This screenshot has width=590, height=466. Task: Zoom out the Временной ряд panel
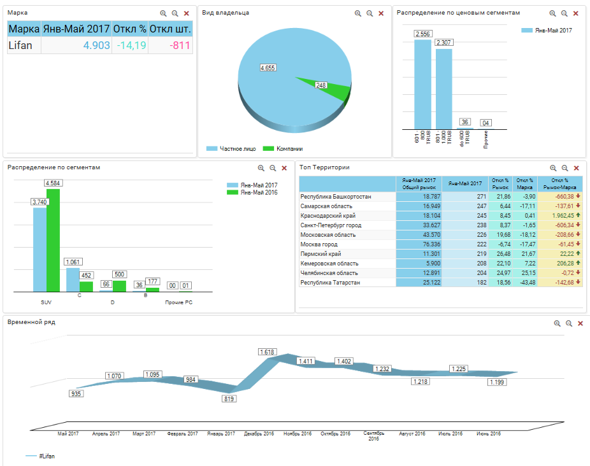point(569,323)
